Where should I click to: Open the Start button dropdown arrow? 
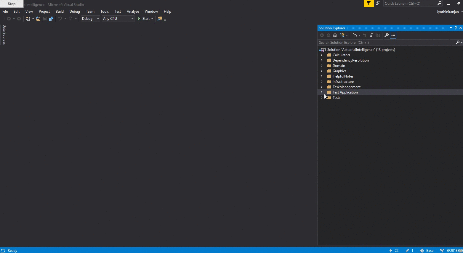pos(152,19)
